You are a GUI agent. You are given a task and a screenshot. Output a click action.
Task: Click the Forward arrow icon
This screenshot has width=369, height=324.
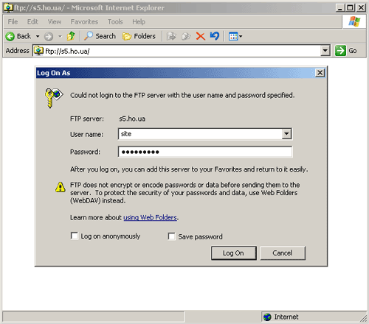[49, 37]
